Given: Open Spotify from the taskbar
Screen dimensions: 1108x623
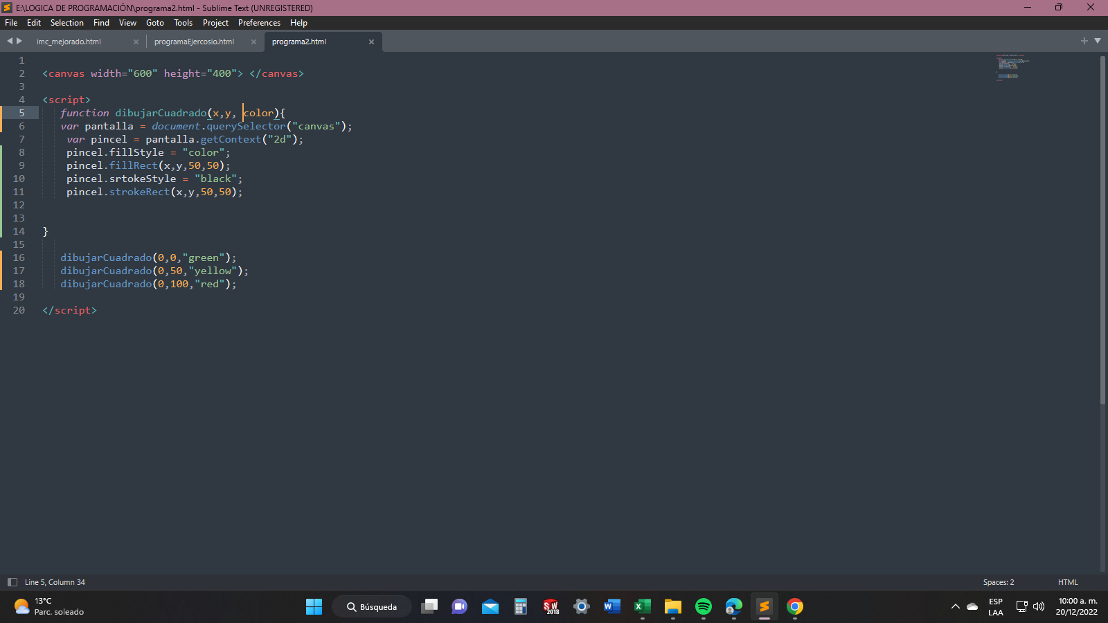Looking at the screenshot, I should 704,607.
